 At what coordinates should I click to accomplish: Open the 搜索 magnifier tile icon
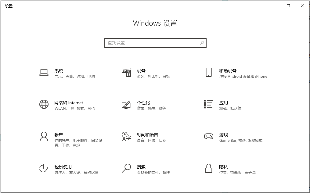point(126,168)
